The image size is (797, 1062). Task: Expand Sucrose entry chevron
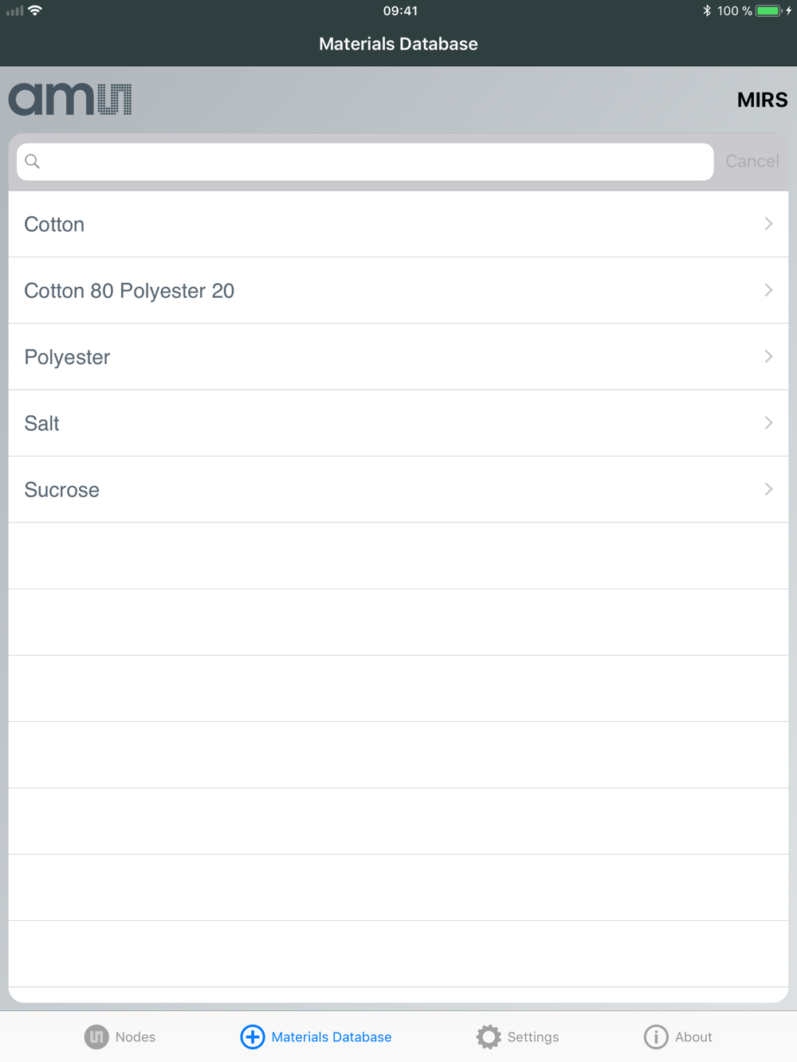(x=768, y=489)
